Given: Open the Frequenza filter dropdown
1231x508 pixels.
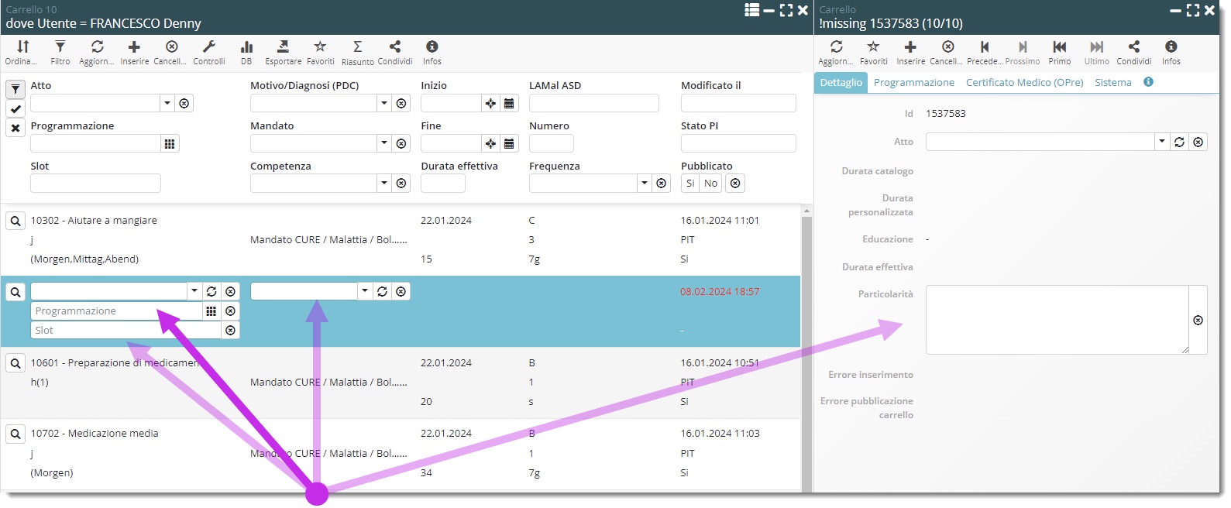Looking at the screenshot, I should point(645,184).
